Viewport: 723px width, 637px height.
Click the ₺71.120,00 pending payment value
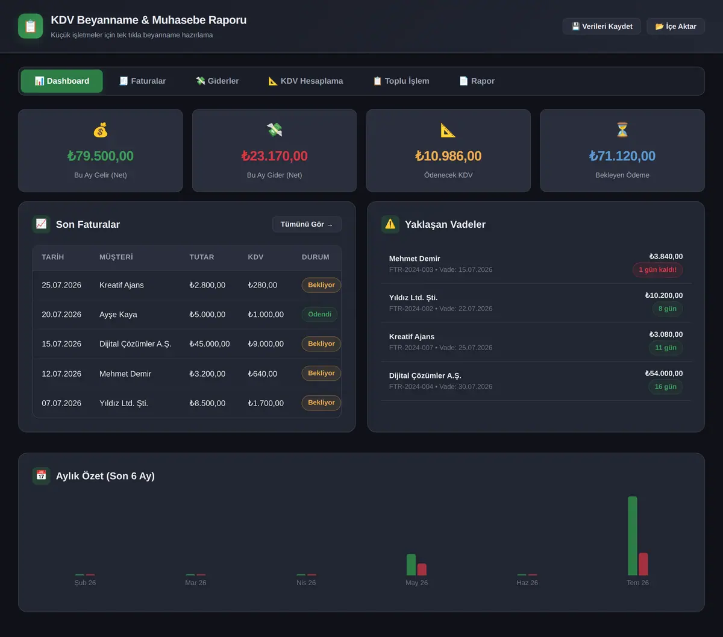622,156
